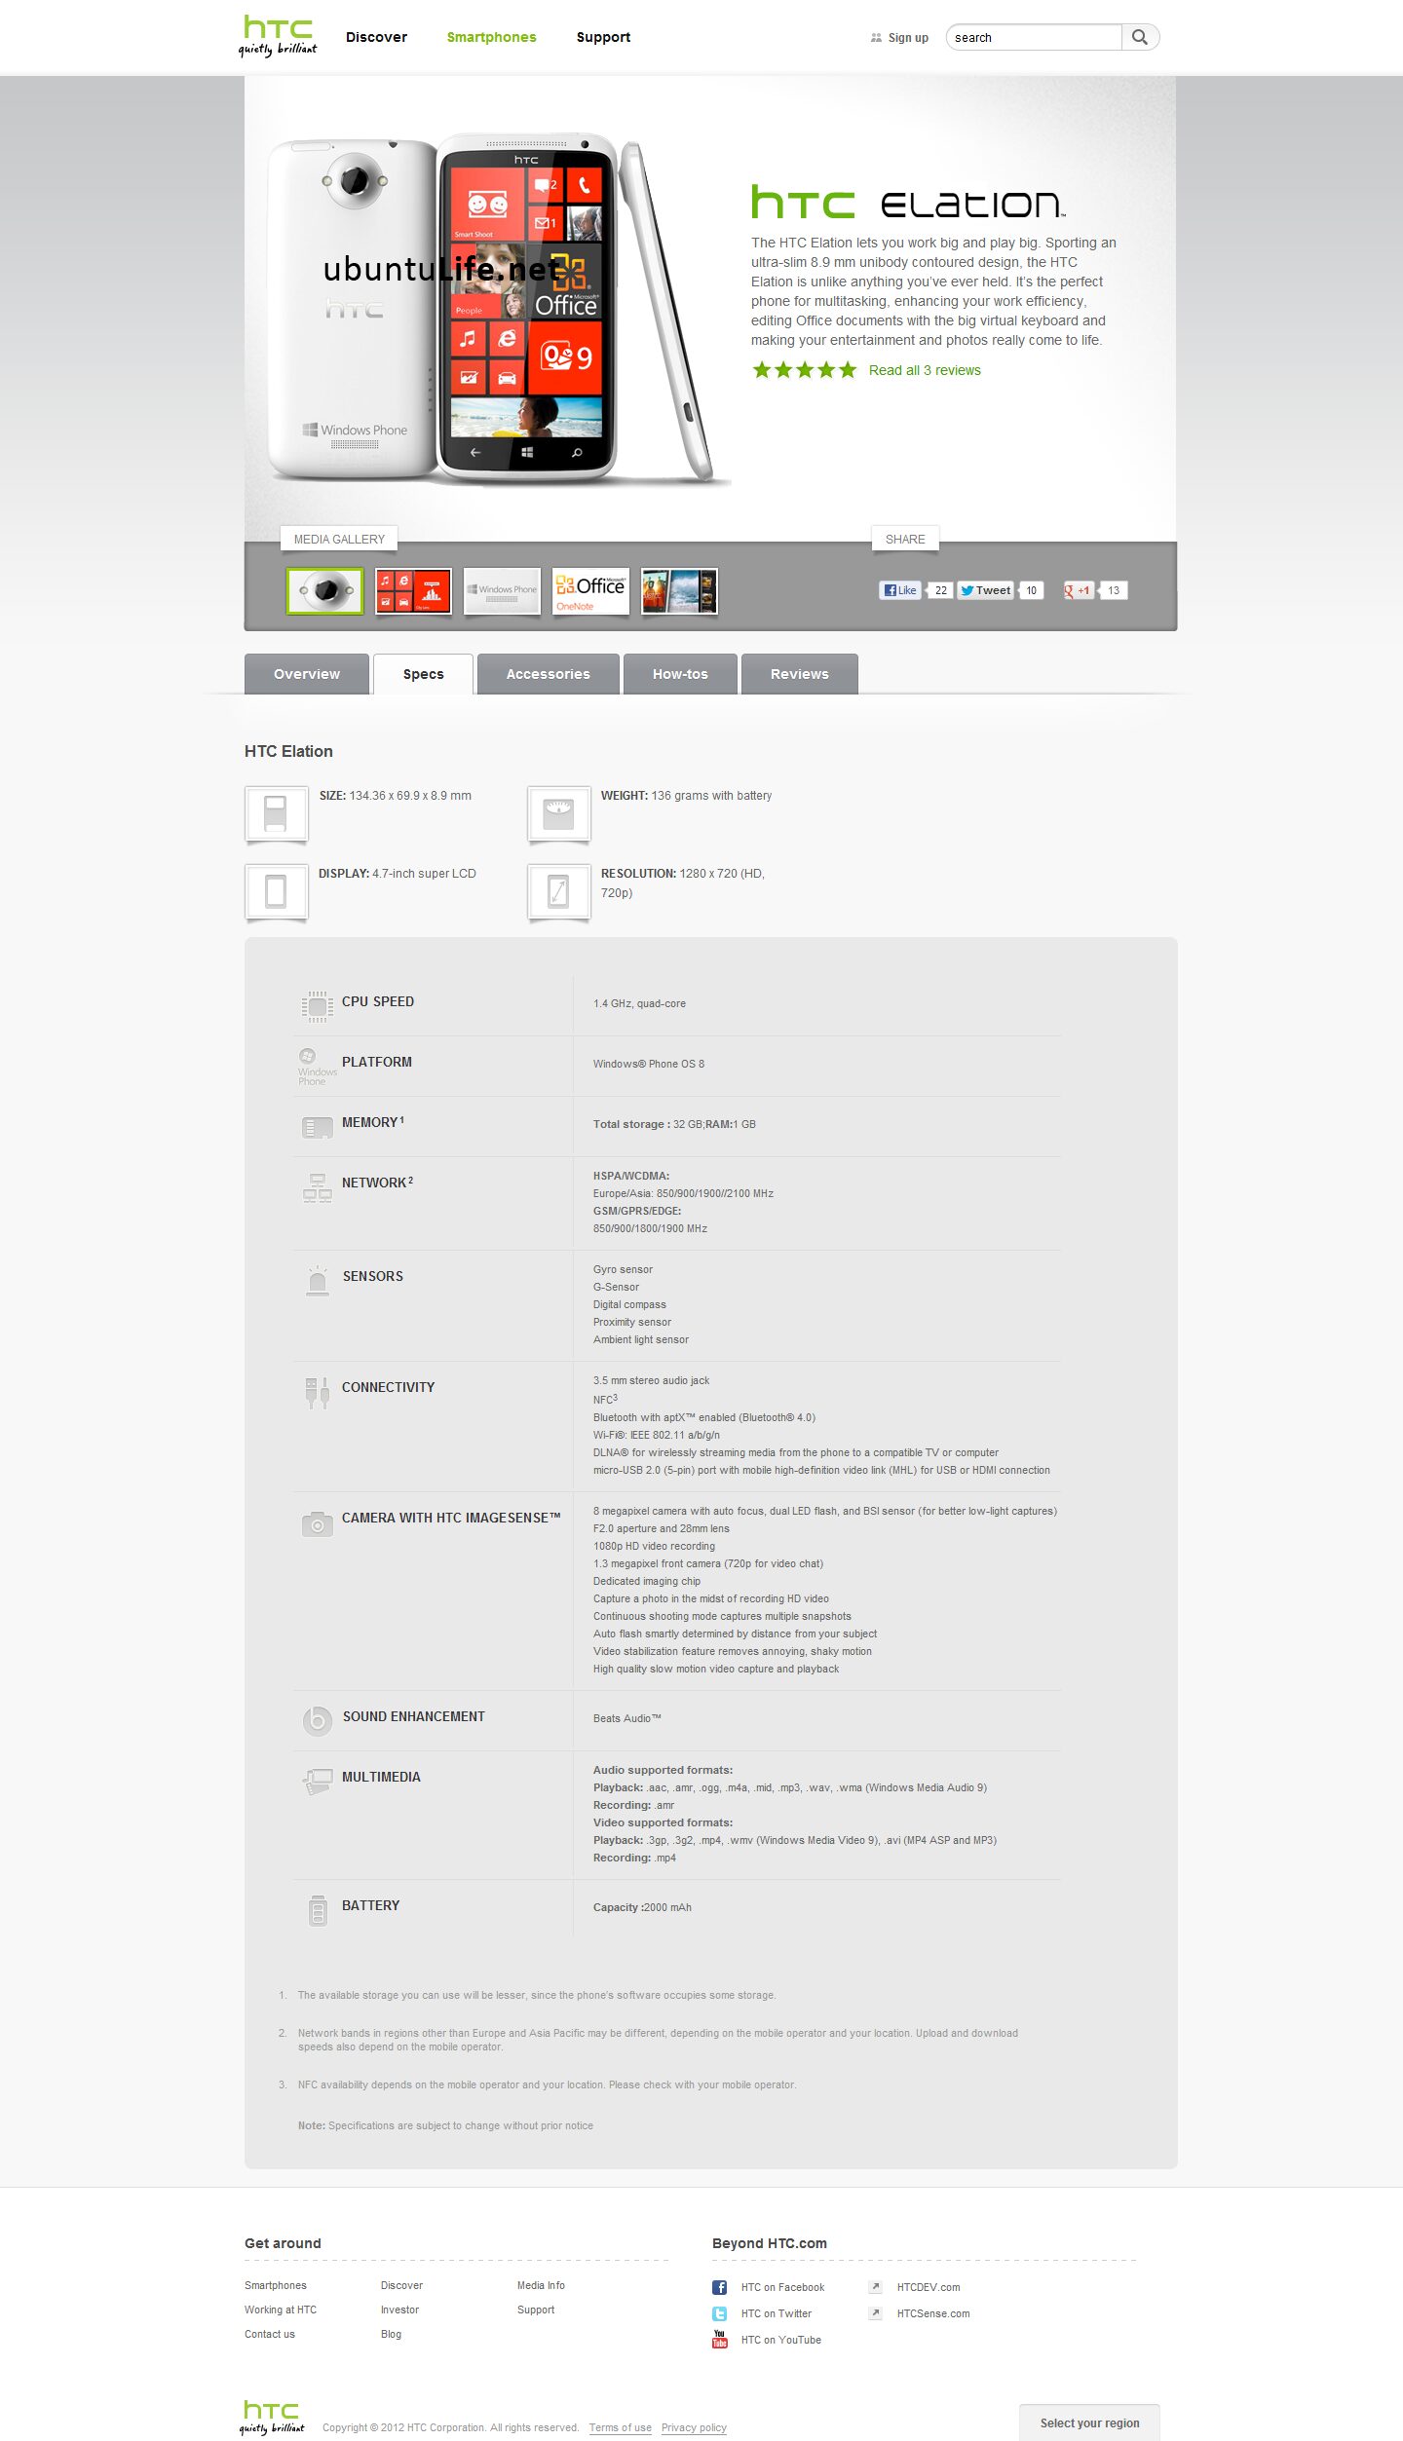Screen dimensions: 1403x2441
Task: Click the size spec phone icon
Action: coord(276,814)
